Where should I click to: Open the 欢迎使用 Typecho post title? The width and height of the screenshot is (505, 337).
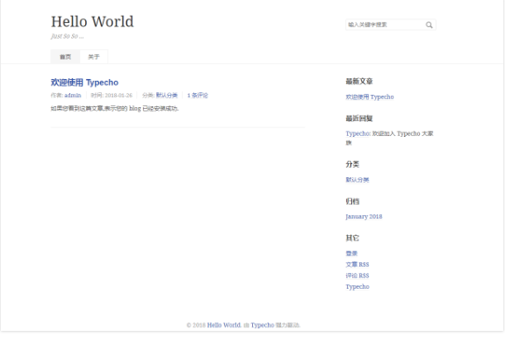[x=84, y=82]
